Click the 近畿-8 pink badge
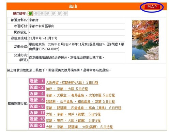 (37, 106)
